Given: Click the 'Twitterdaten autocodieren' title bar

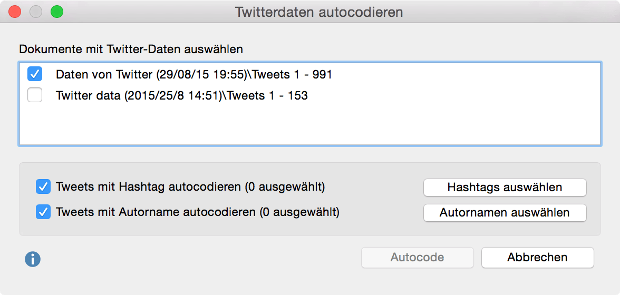Looking at the screenshot, I should [318, 12].
